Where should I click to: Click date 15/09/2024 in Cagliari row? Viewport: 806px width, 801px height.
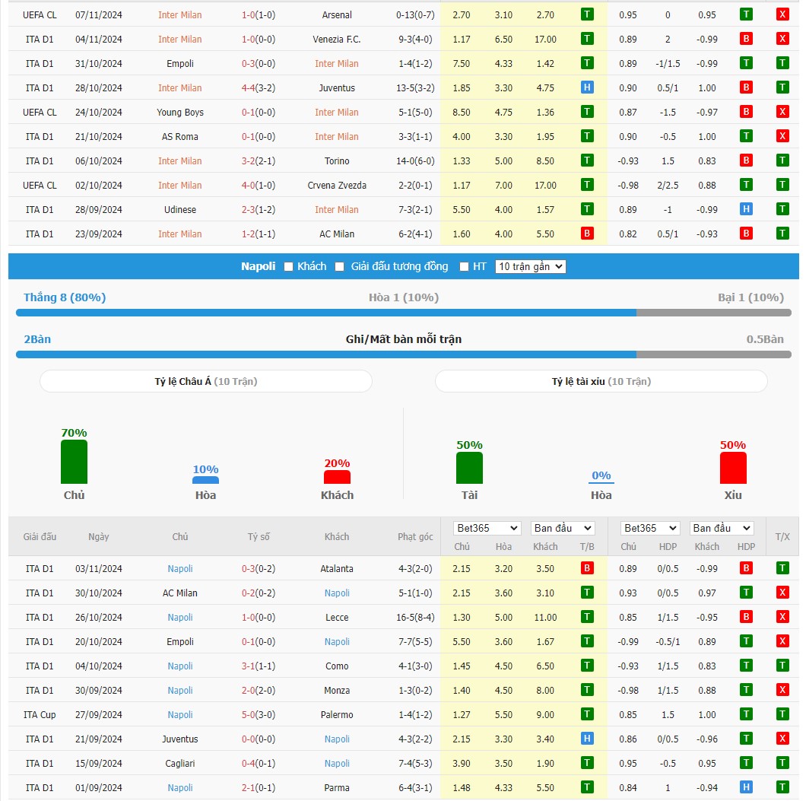(x=98, y=764)
